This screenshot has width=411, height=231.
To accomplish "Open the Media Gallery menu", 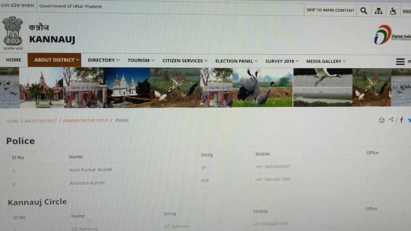I will pyautogui.click(x=326, y=61).
